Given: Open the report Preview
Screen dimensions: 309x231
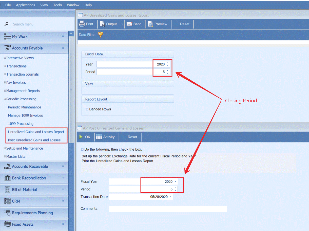Looking at the screenshot, I should point(158,24).
